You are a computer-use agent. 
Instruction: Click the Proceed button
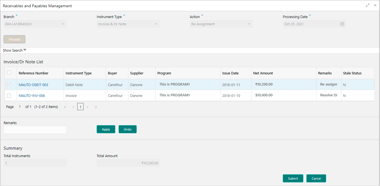[14, 39]
